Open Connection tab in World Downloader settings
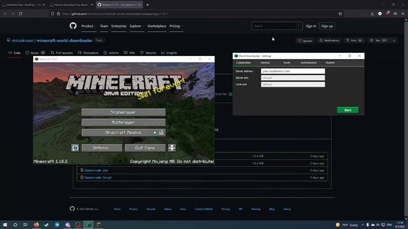408x229 pixels. 244,62
